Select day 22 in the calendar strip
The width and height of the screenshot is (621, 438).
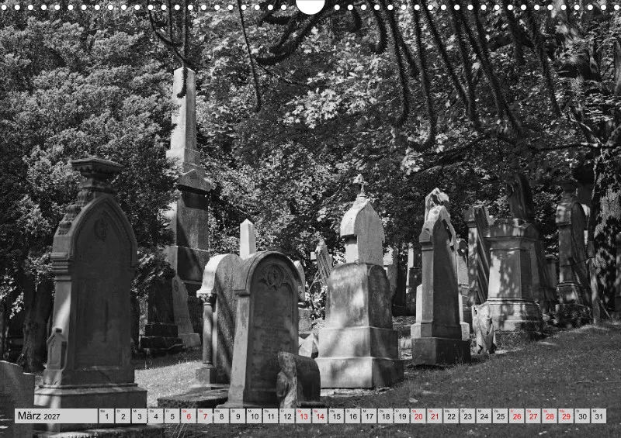(451, 416)
